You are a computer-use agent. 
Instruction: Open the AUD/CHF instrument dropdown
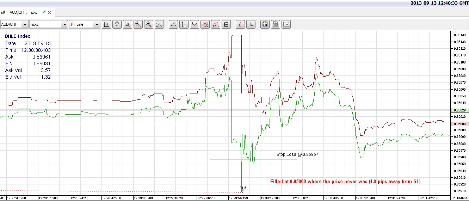click(14, 24)
